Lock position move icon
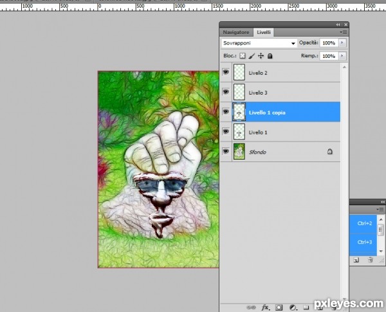This screenshot has width=386, height=312. click(261, 56)
